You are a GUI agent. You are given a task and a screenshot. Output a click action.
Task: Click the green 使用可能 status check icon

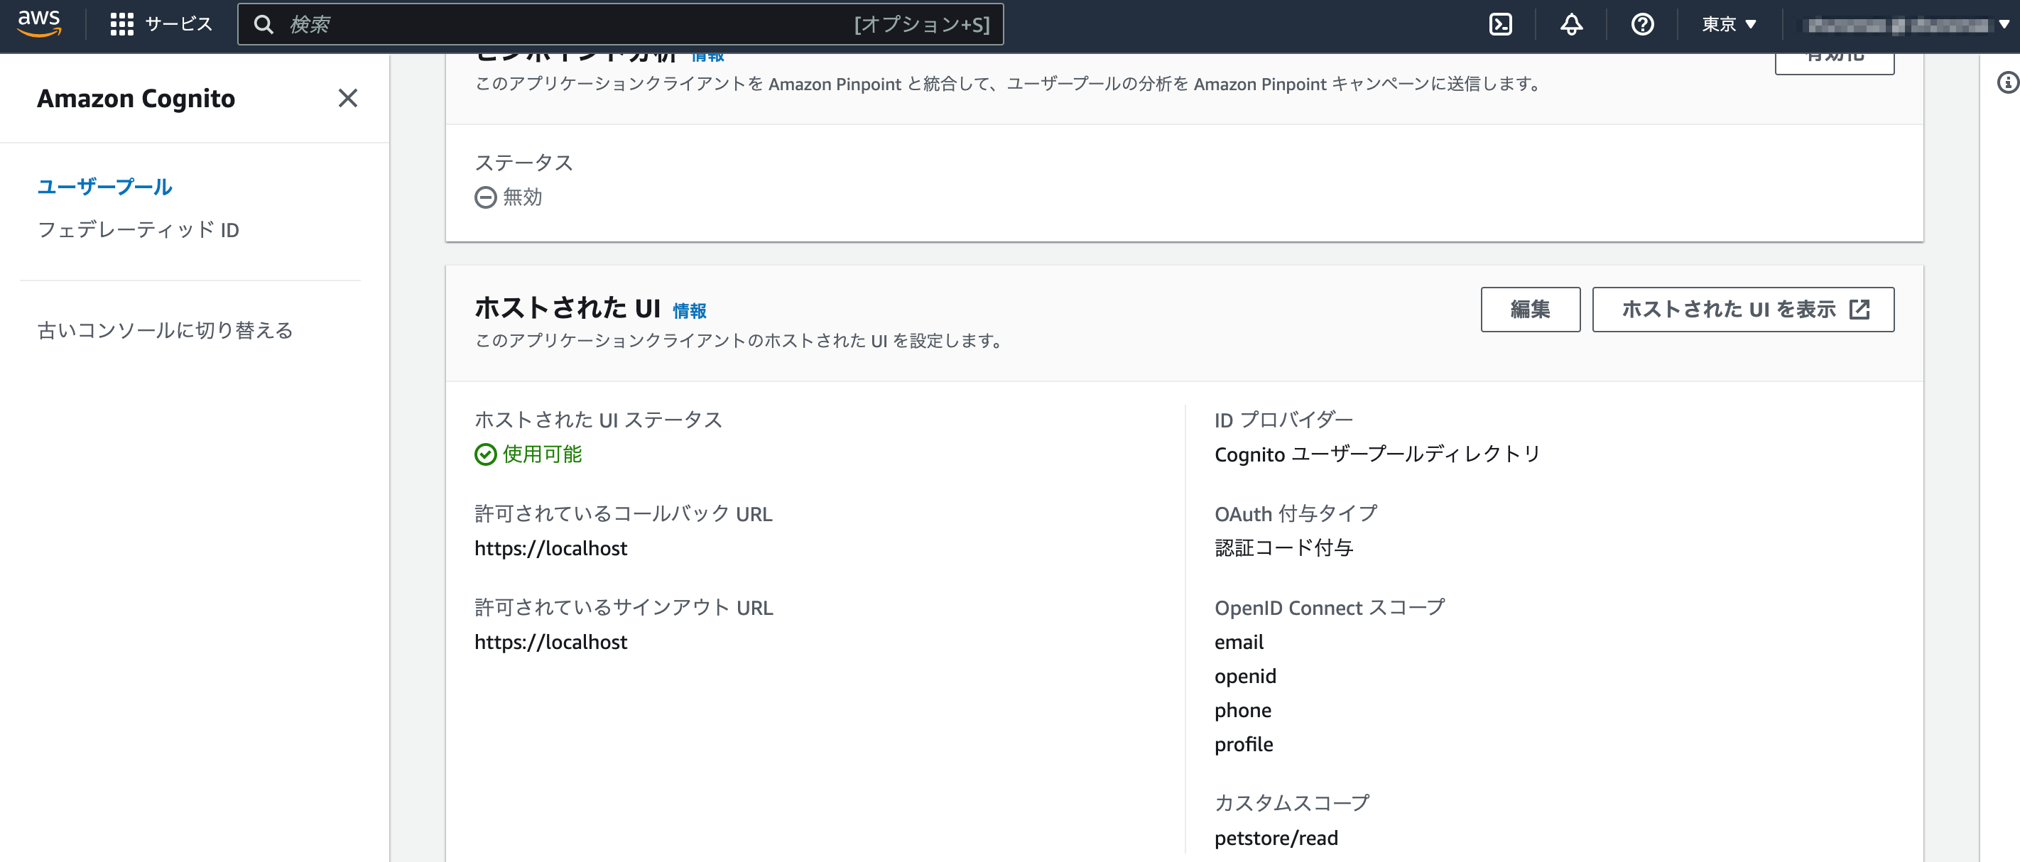click(485, 454)
